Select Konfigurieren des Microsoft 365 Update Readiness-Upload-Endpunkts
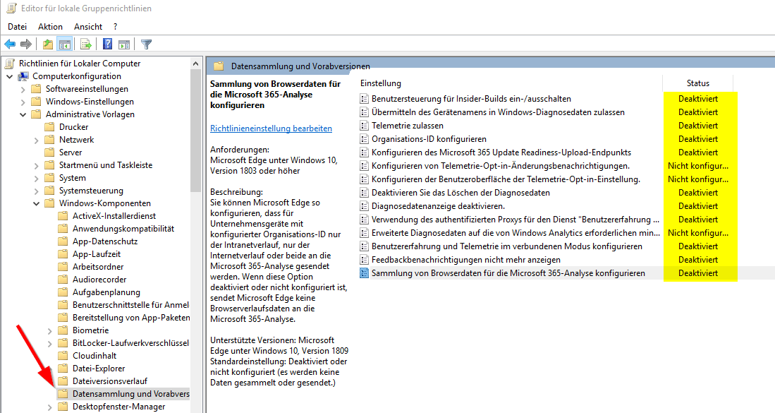The image size is (775, 413). tap(501, 152)
